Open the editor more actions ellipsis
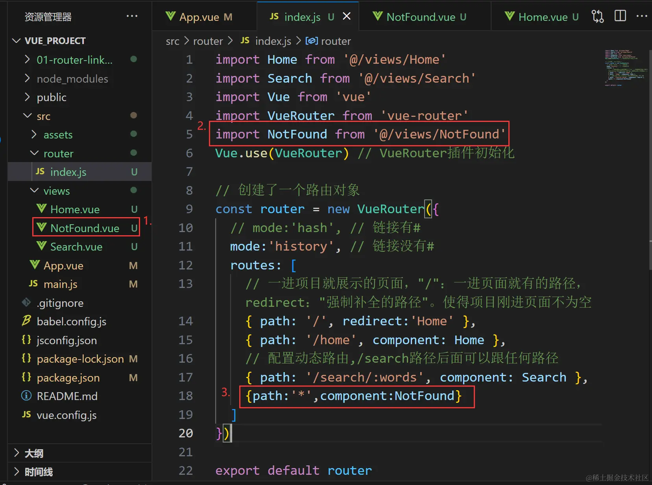This screenshot has height=485, width=652. 642,16
